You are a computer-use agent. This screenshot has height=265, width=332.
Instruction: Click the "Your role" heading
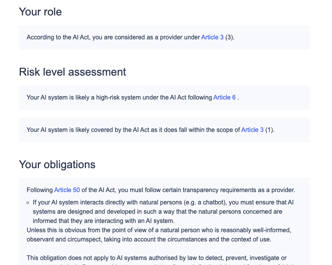pos(40,12)
